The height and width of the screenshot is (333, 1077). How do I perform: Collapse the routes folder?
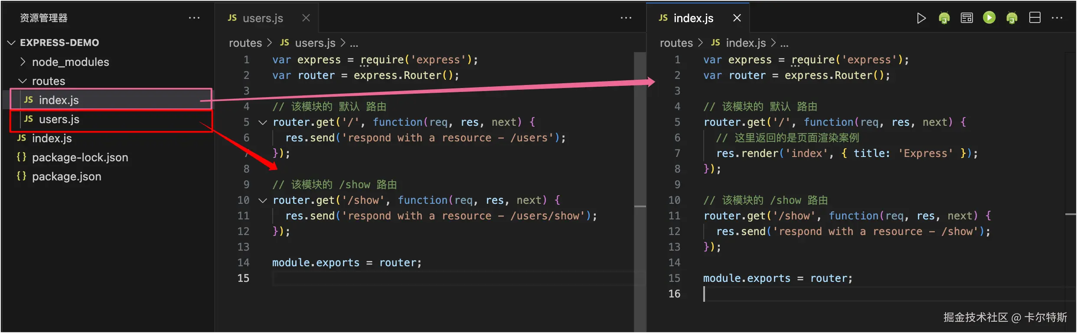[23, 81]
